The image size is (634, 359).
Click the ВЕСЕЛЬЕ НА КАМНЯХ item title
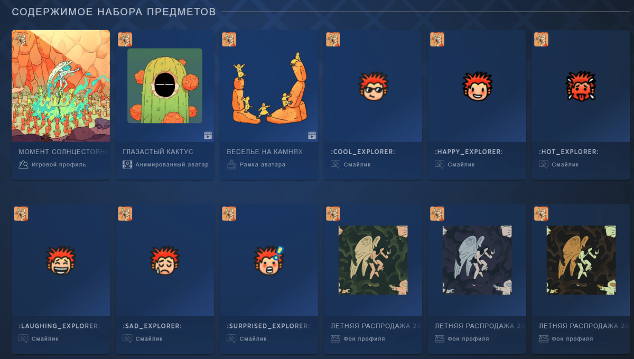click(x=265, y=152)
